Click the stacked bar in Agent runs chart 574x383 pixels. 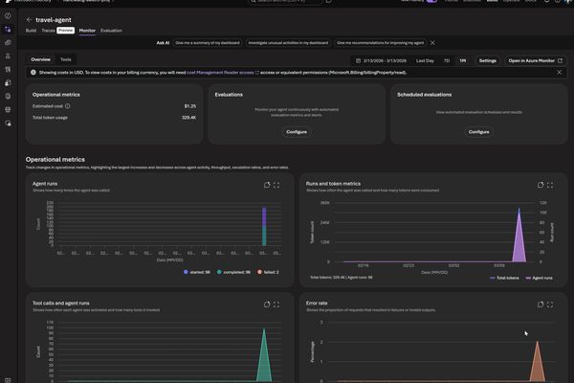point(264,227)
